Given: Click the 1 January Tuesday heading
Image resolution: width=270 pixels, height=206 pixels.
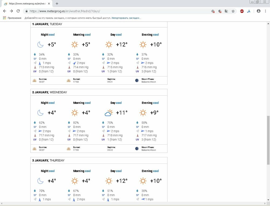Looking at the screenshot, I should coord(47,24).
